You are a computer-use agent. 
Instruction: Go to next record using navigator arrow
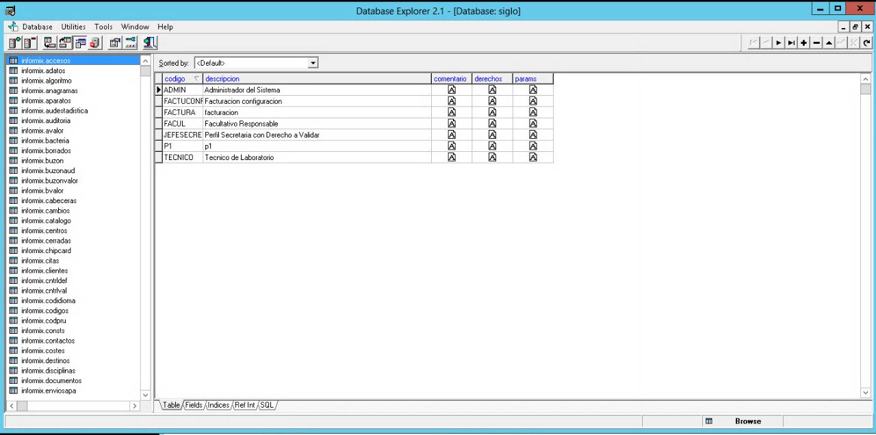point(779,42)
